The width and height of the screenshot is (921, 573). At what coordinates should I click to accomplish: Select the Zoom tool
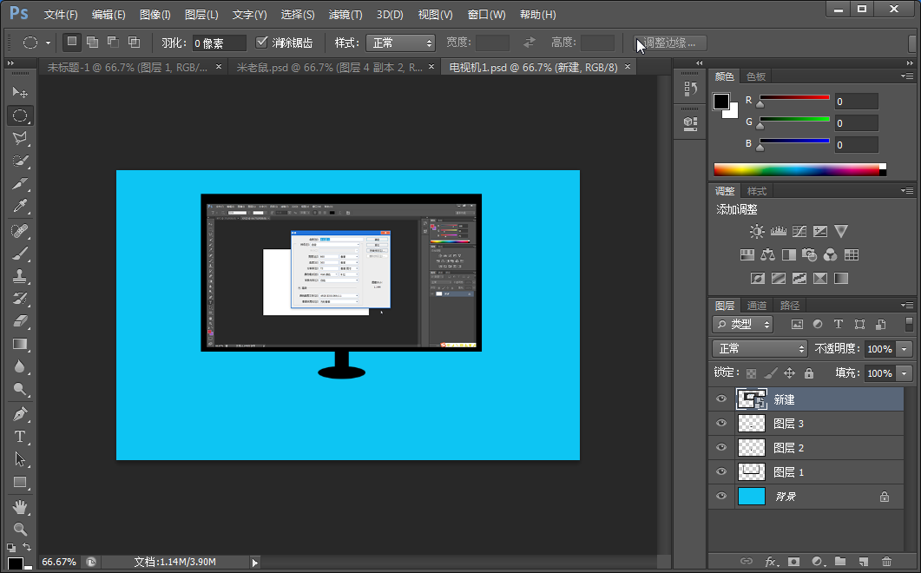click(x=20, y=529)
